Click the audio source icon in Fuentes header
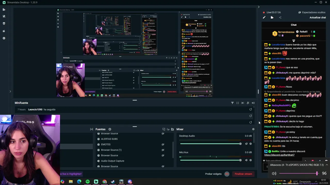This screenshot has width=330, height=185. pyautogui.click(x=168, y=129)
